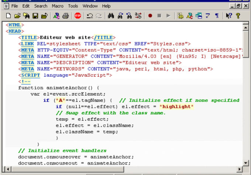Viewport: 251px width, 175px height.
Task: Redo the greyed-out action arrow
Action: pyautogui.click(x=99, y=16)
